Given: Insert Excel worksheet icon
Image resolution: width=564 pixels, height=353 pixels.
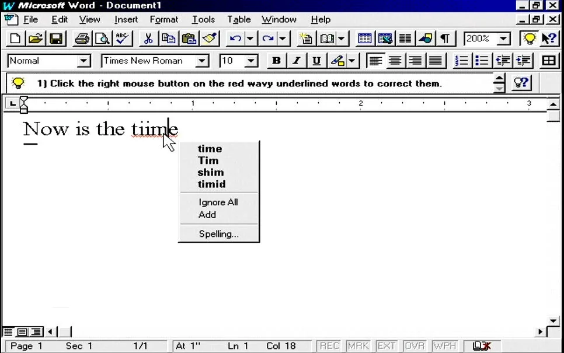Looking at the screenshot, I should click(x=385, y=39).
